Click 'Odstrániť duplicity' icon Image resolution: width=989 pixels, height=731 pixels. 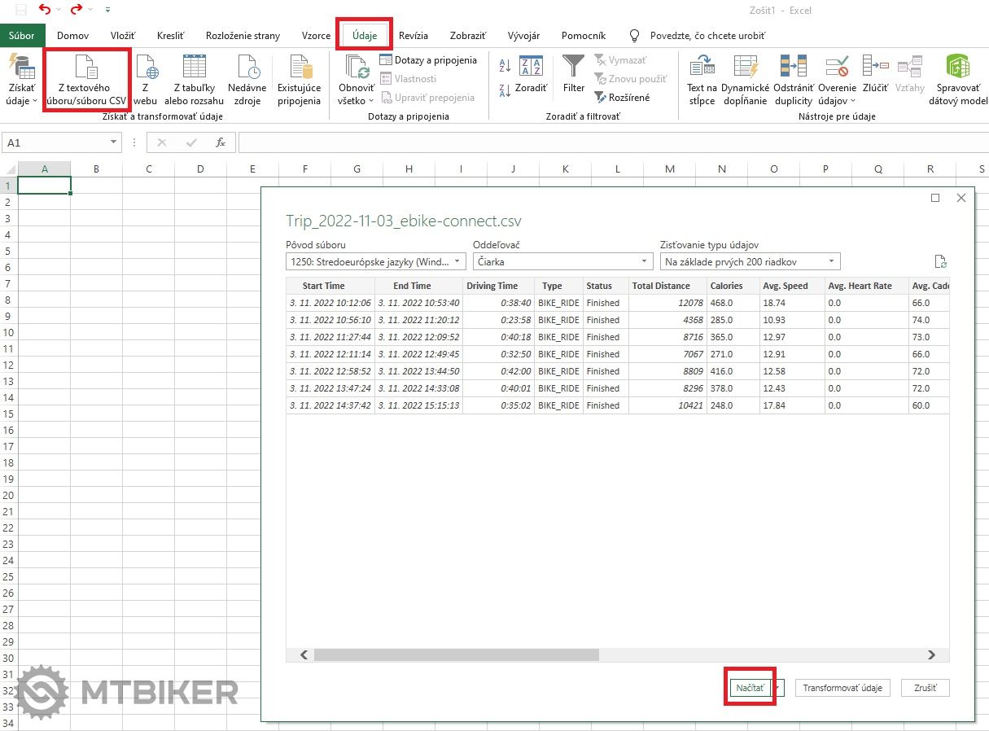click(x=793, y=67)
